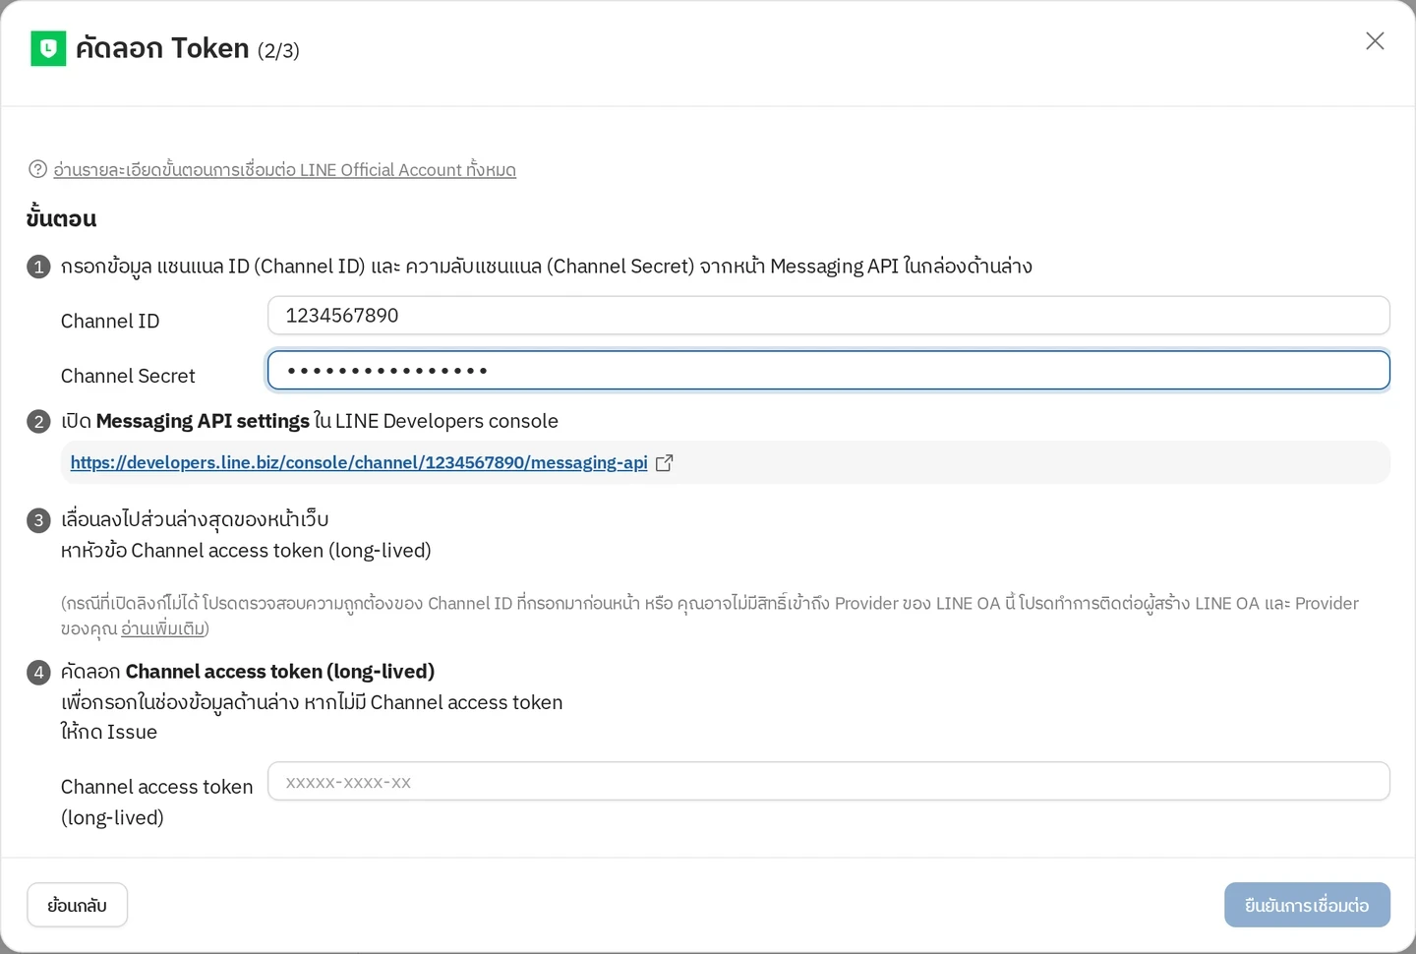Click into the Channel Secret password field
Viewport: 1416px width, 954px height.
click(828, 371)
